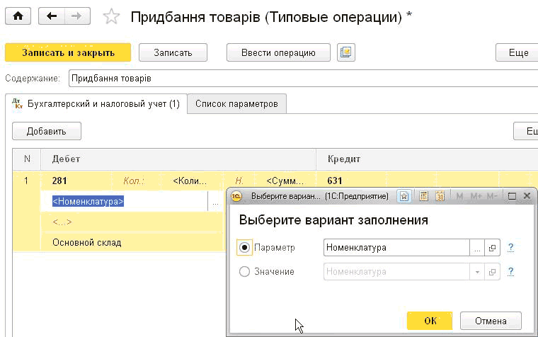Open the selection ellipsis of Параметр field
Viewport: 538px width, 337px height.
click(477, 247)
